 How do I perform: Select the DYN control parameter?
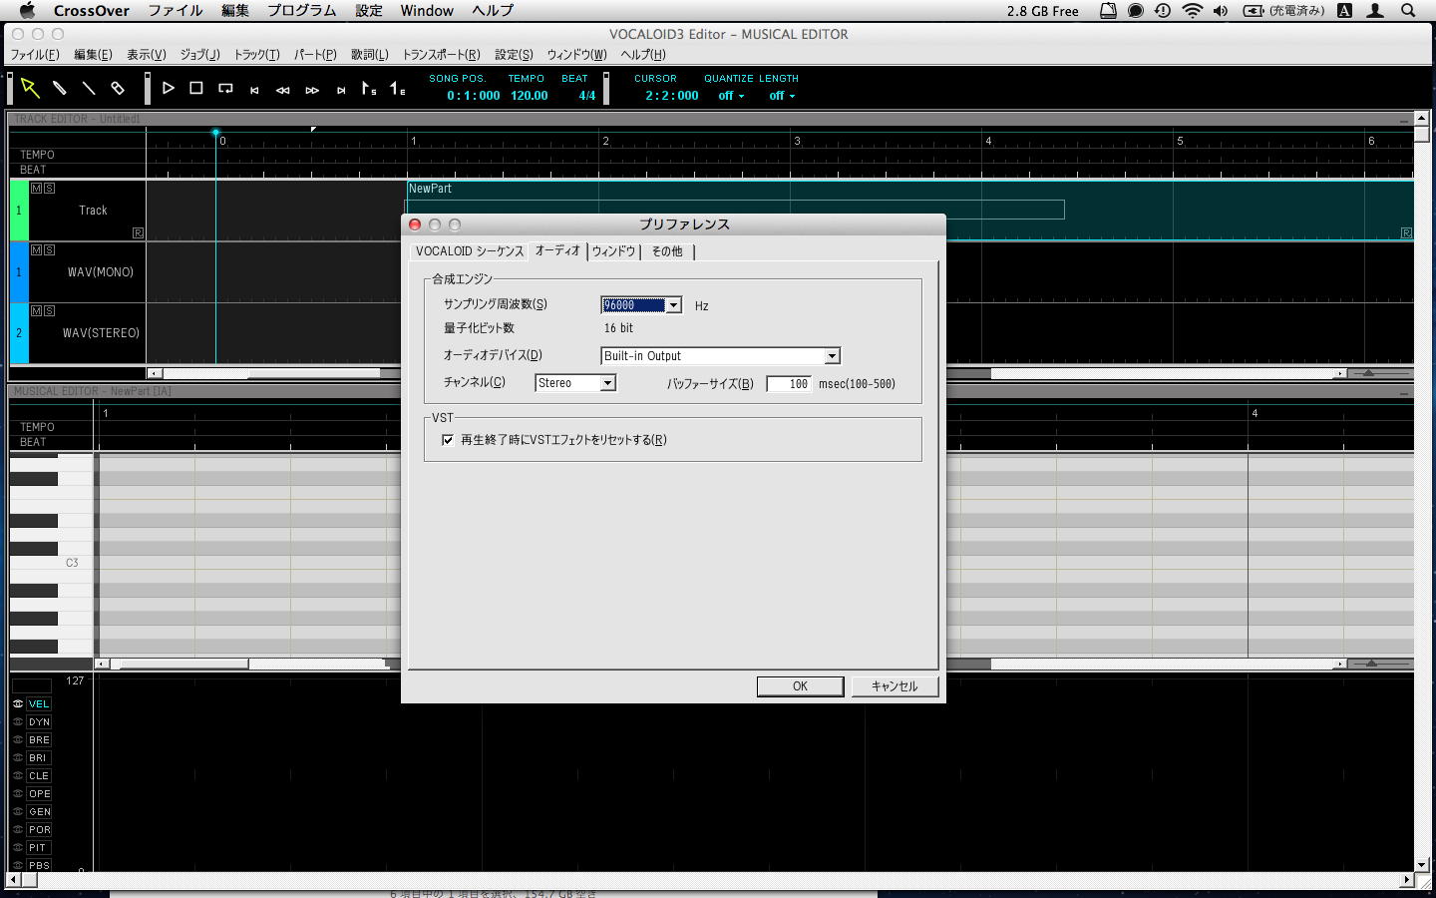[x=39, y=721]
